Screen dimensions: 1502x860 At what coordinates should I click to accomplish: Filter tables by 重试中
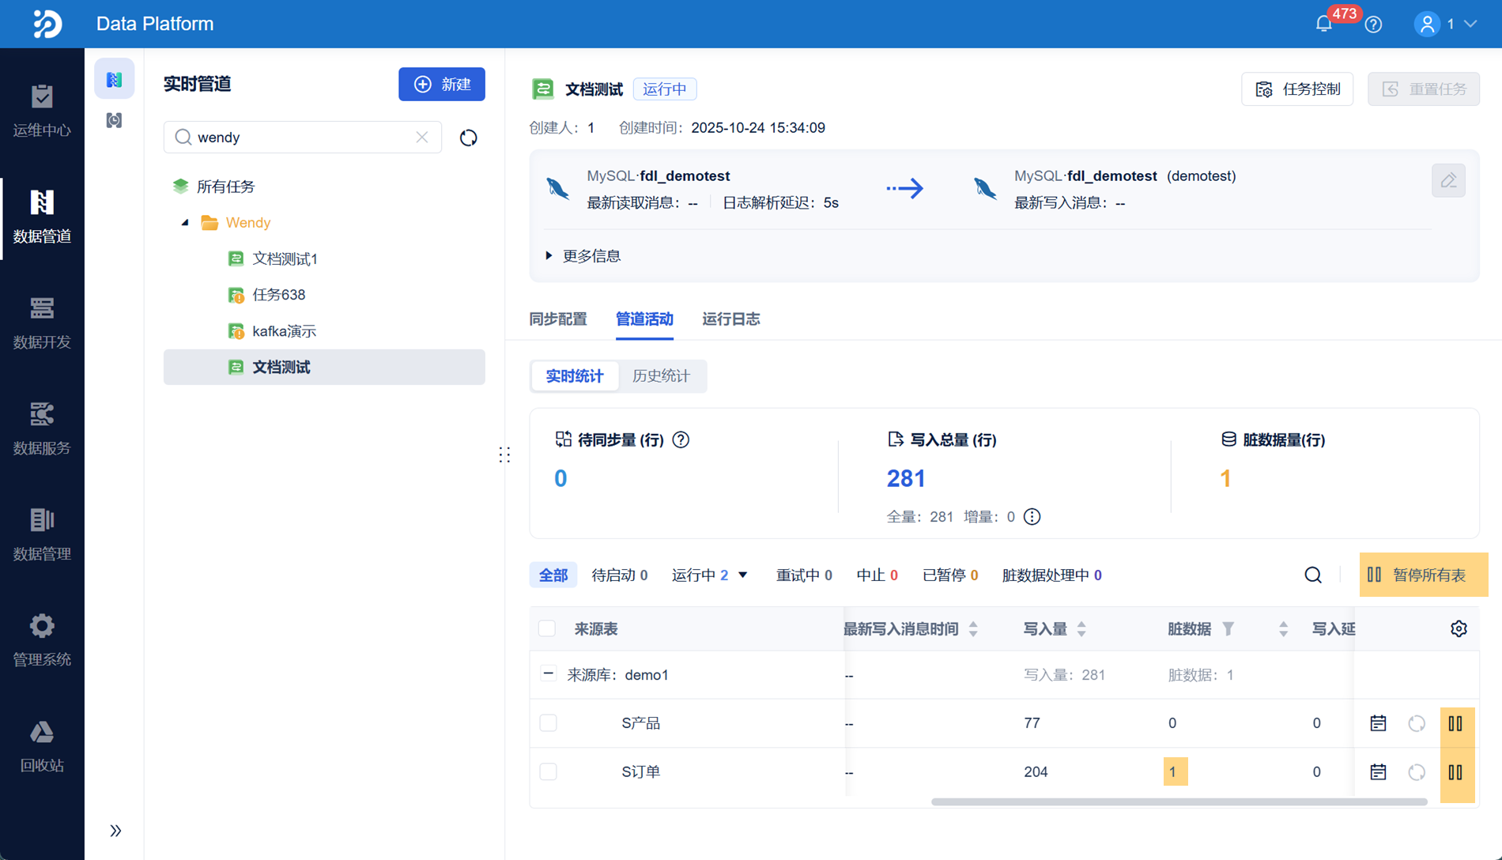[804, 575]
